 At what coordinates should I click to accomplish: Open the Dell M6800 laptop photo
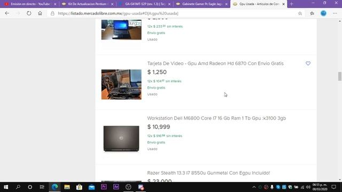pyautogui.click(x=121, y=139)
